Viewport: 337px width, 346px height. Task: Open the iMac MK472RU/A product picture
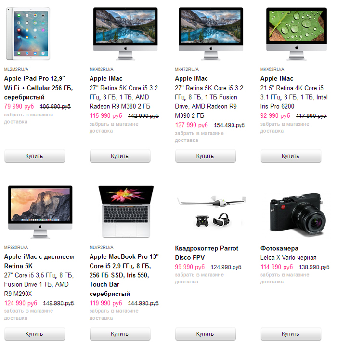click(x=211, y=34)
